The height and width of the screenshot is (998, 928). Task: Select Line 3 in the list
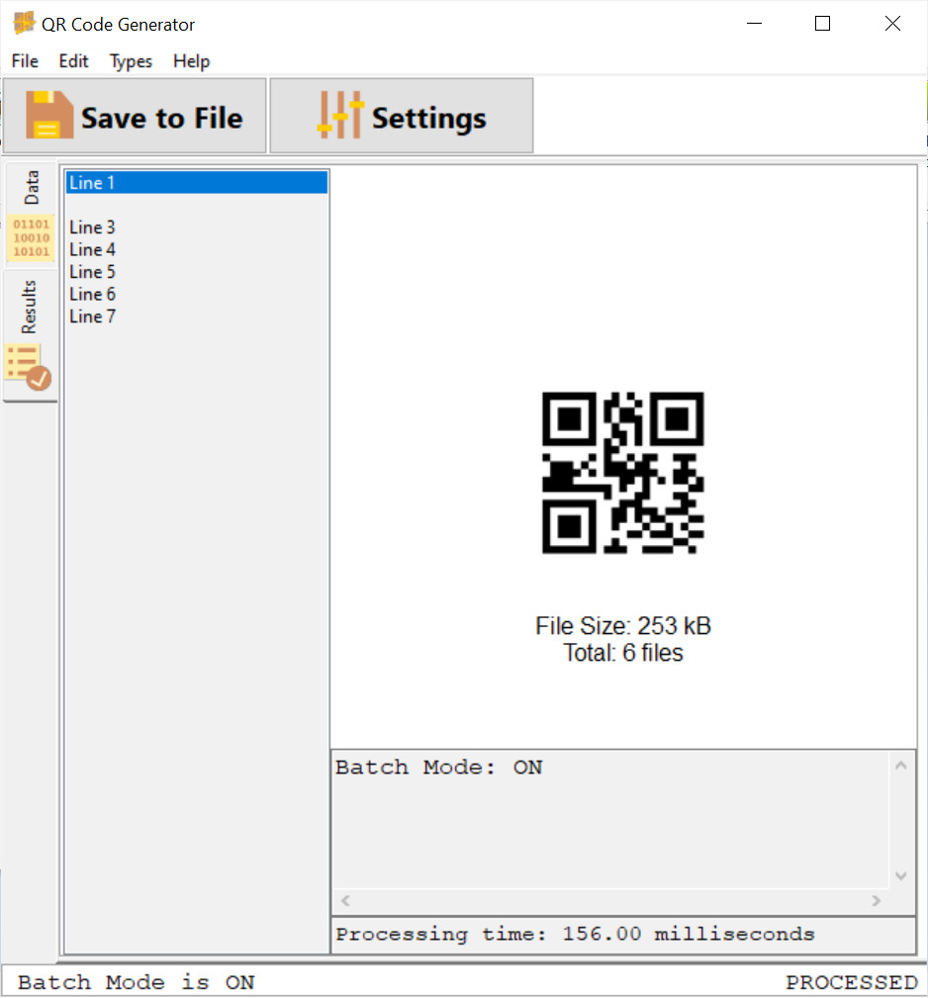(x=197, y=227)
